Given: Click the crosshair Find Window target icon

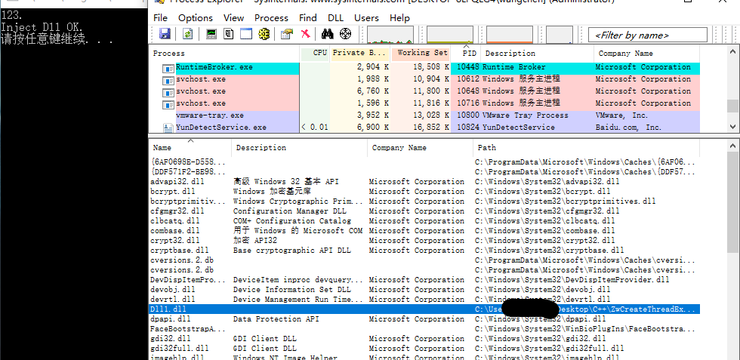Looking at the screenshot, I should click(346, 34).
